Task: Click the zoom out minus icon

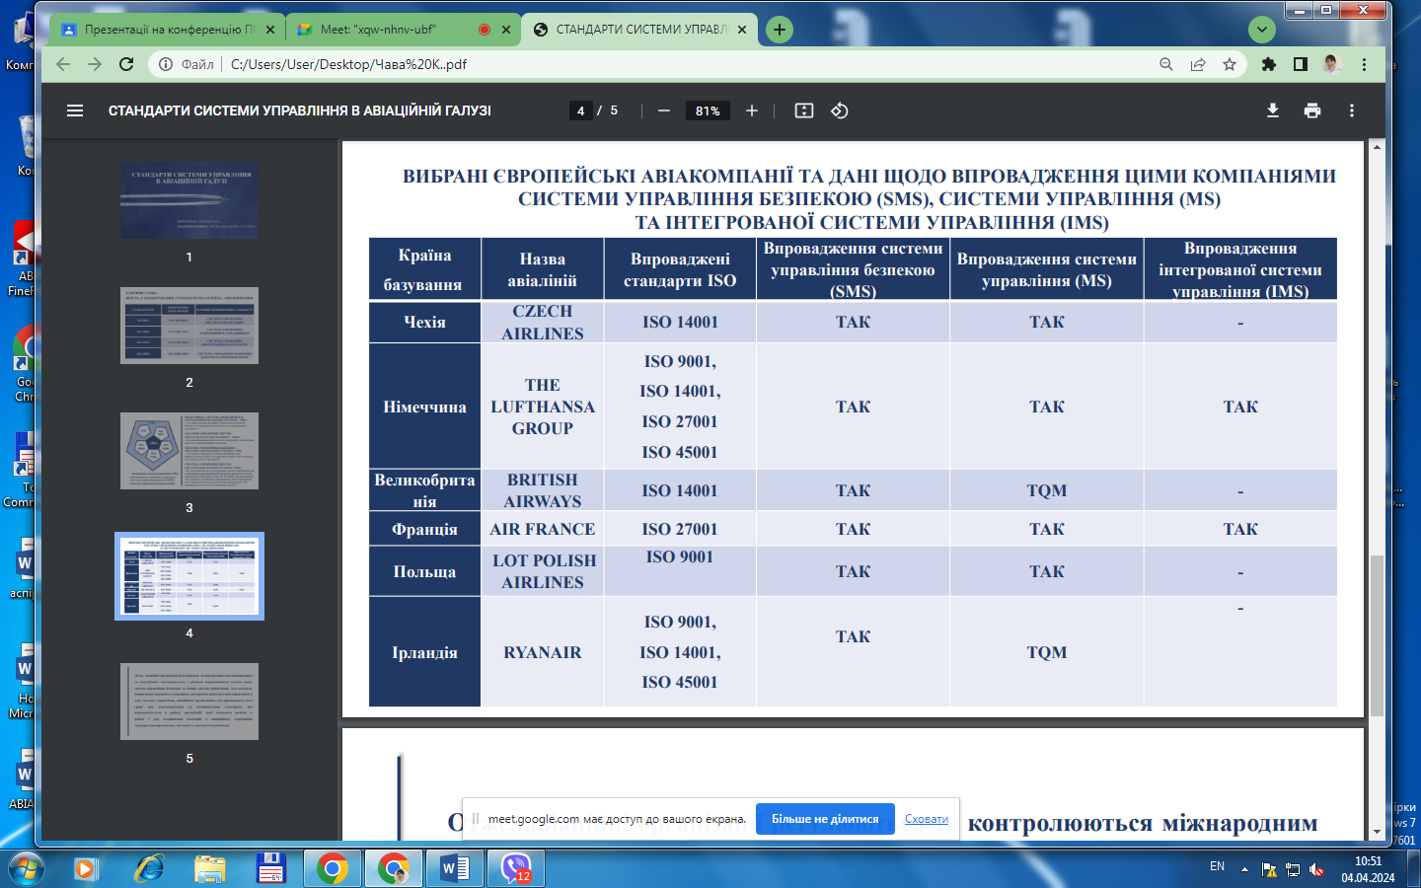Action: pyautogui.click(x=664, y=111)
